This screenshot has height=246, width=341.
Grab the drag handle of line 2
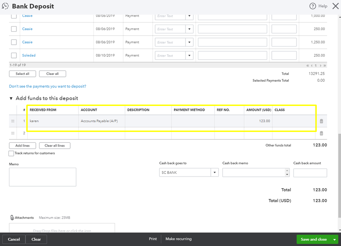[x=13, y=133]
